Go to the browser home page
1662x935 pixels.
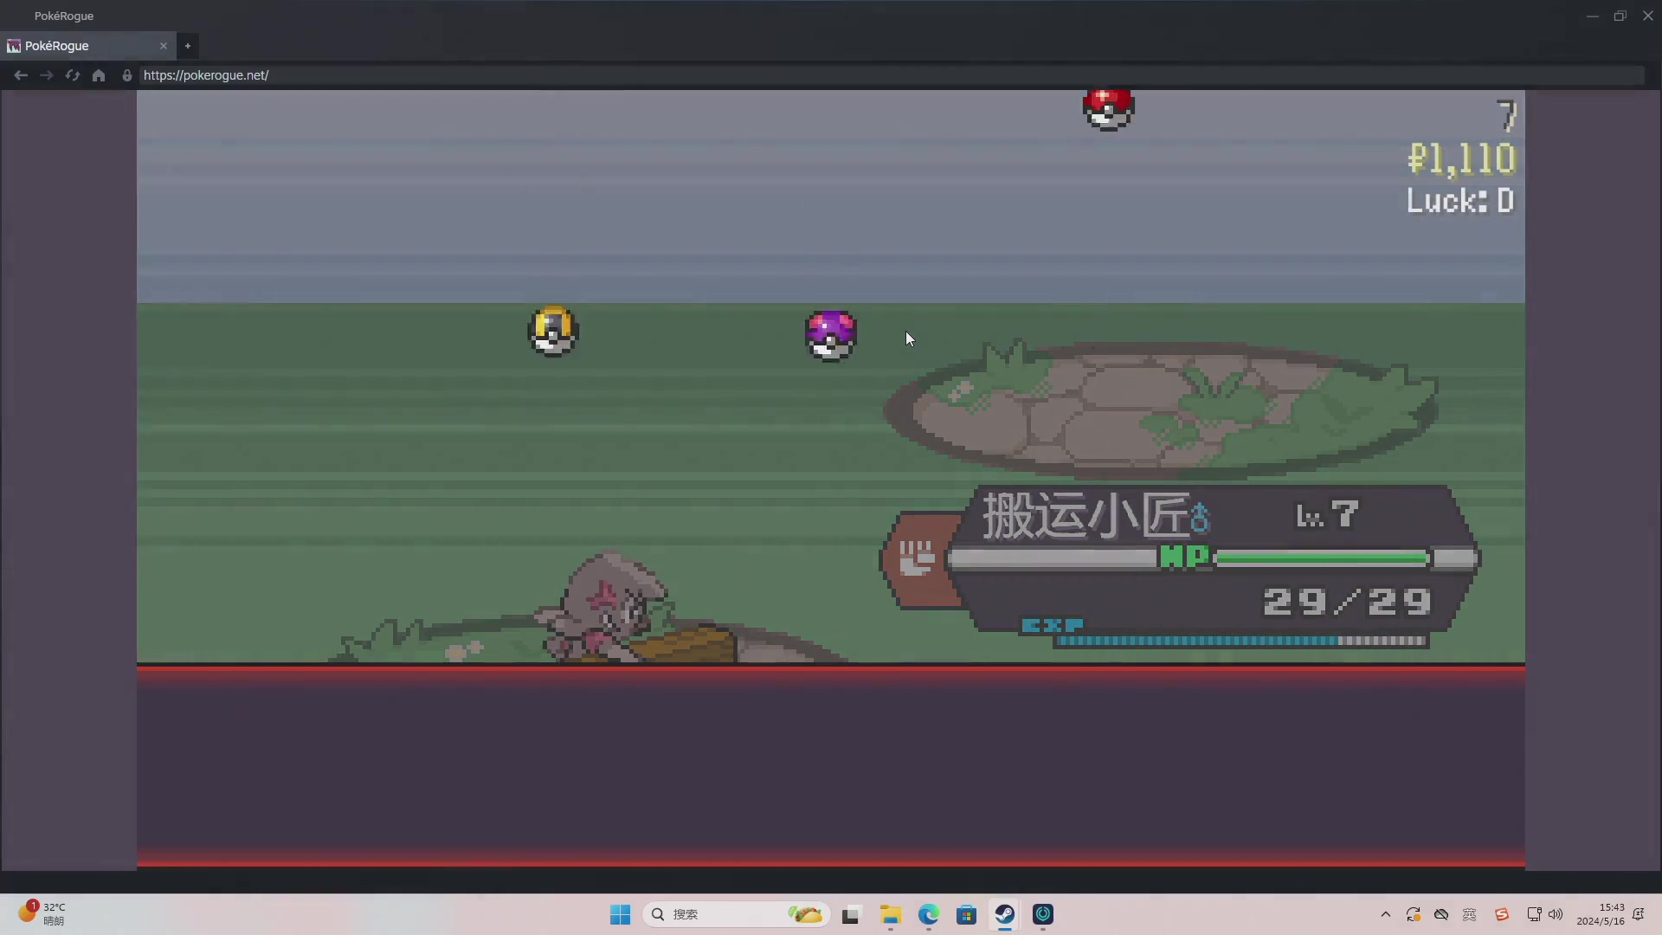tap(99, 75)
